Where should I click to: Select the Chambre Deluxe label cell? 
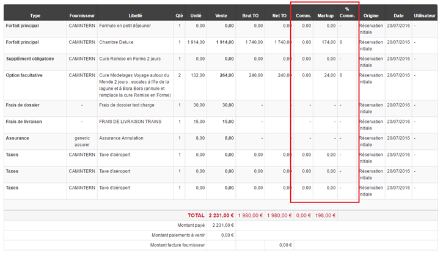point(116,42)
